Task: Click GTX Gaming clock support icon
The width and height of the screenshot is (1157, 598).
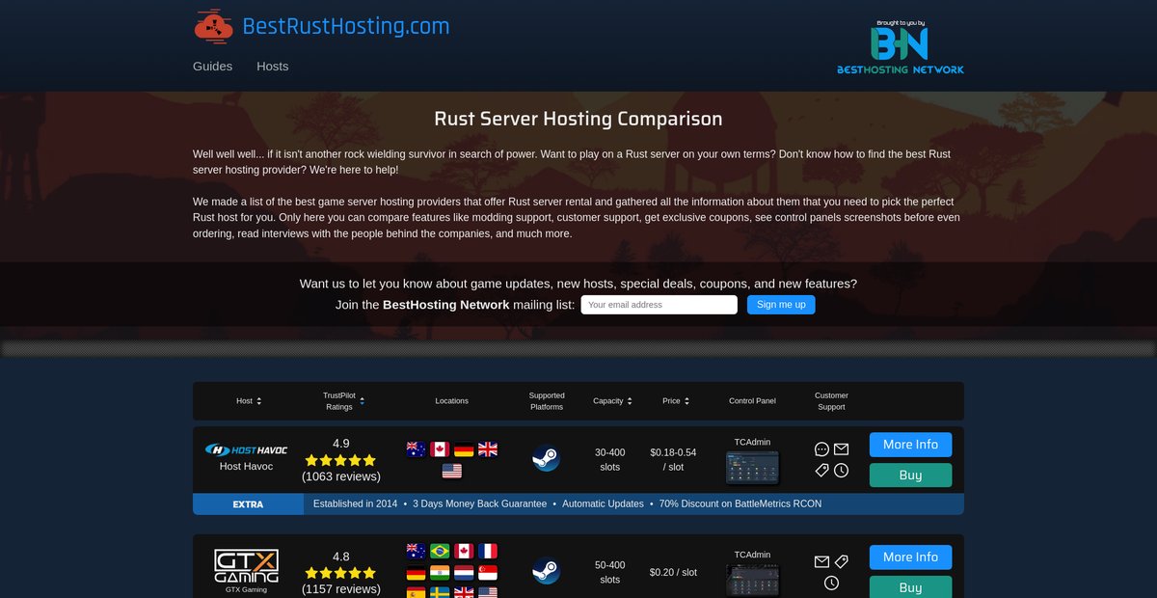Action: 831,583
